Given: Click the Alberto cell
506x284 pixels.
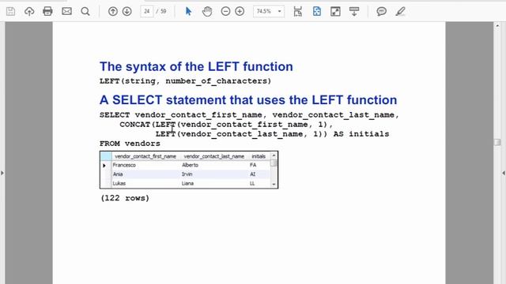Looking at the screenshot, I should [x=190, y=165].
